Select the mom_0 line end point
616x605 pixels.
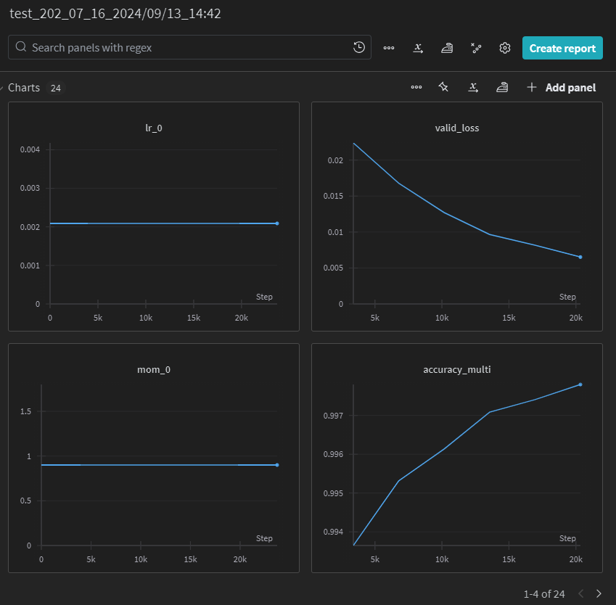click(277, 465)
